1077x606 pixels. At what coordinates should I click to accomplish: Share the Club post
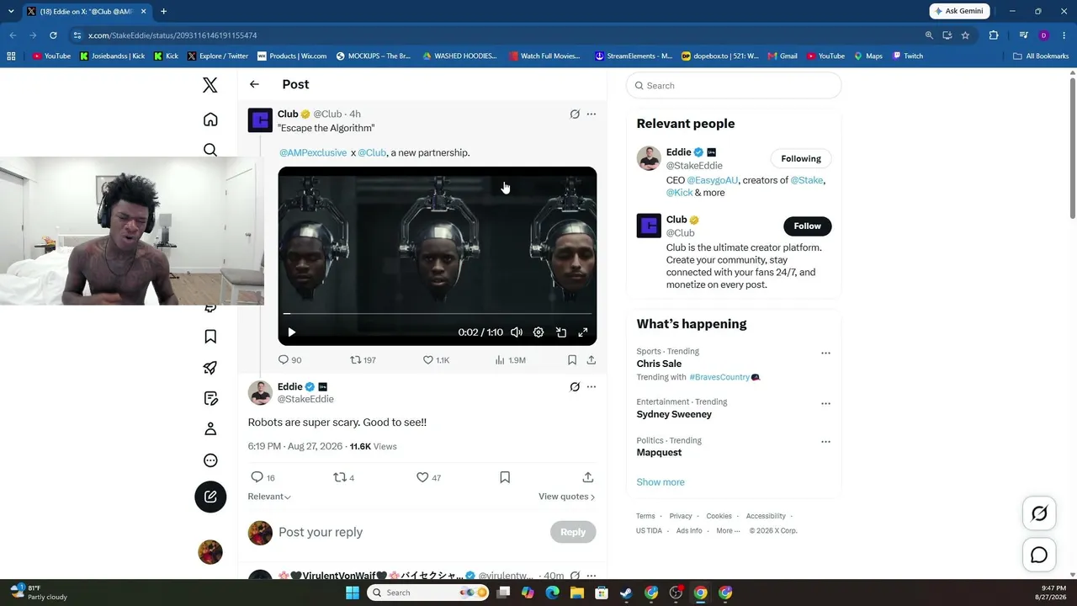pos(592,360)
